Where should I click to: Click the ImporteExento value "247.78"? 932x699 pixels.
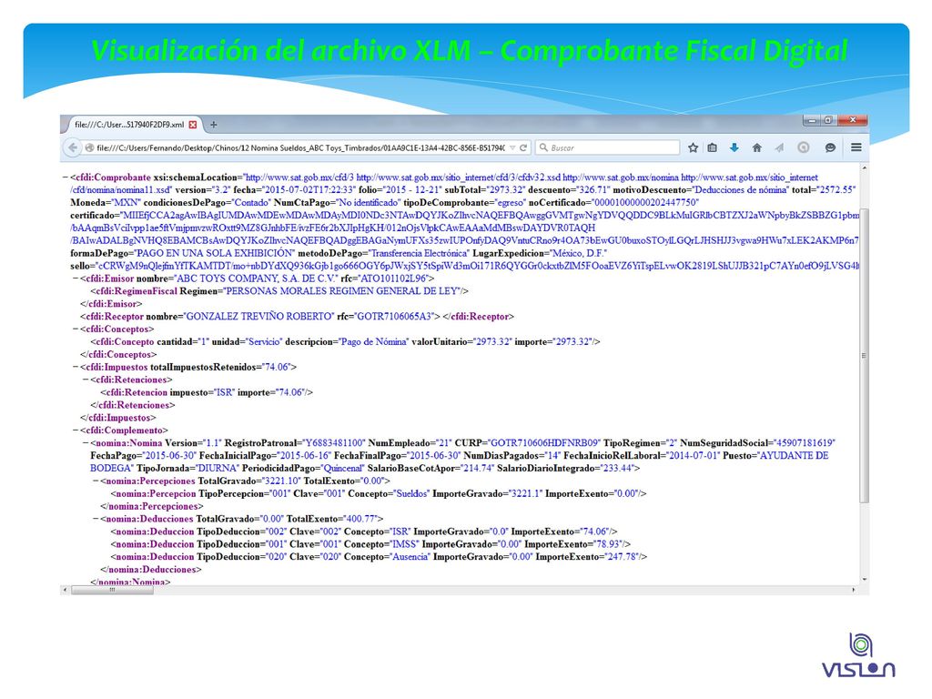(x=621, y=556)
